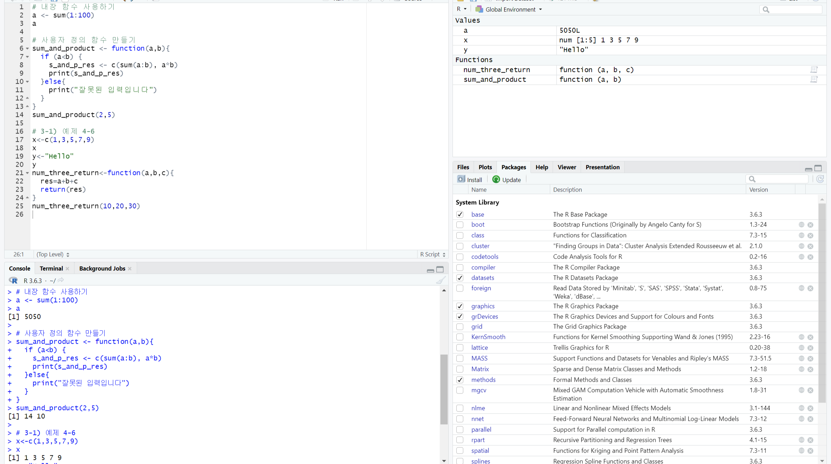831x464 pixels.
Task: Open the mgcv package link
Action: 479,390
